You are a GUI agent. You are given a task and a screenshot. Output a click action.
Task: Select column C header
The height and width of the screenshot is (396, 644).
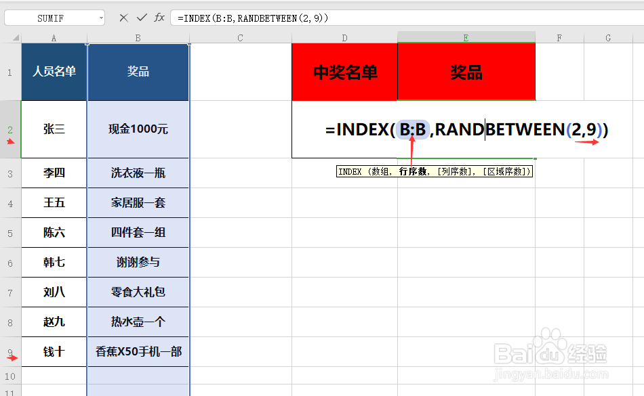point(240,38)
